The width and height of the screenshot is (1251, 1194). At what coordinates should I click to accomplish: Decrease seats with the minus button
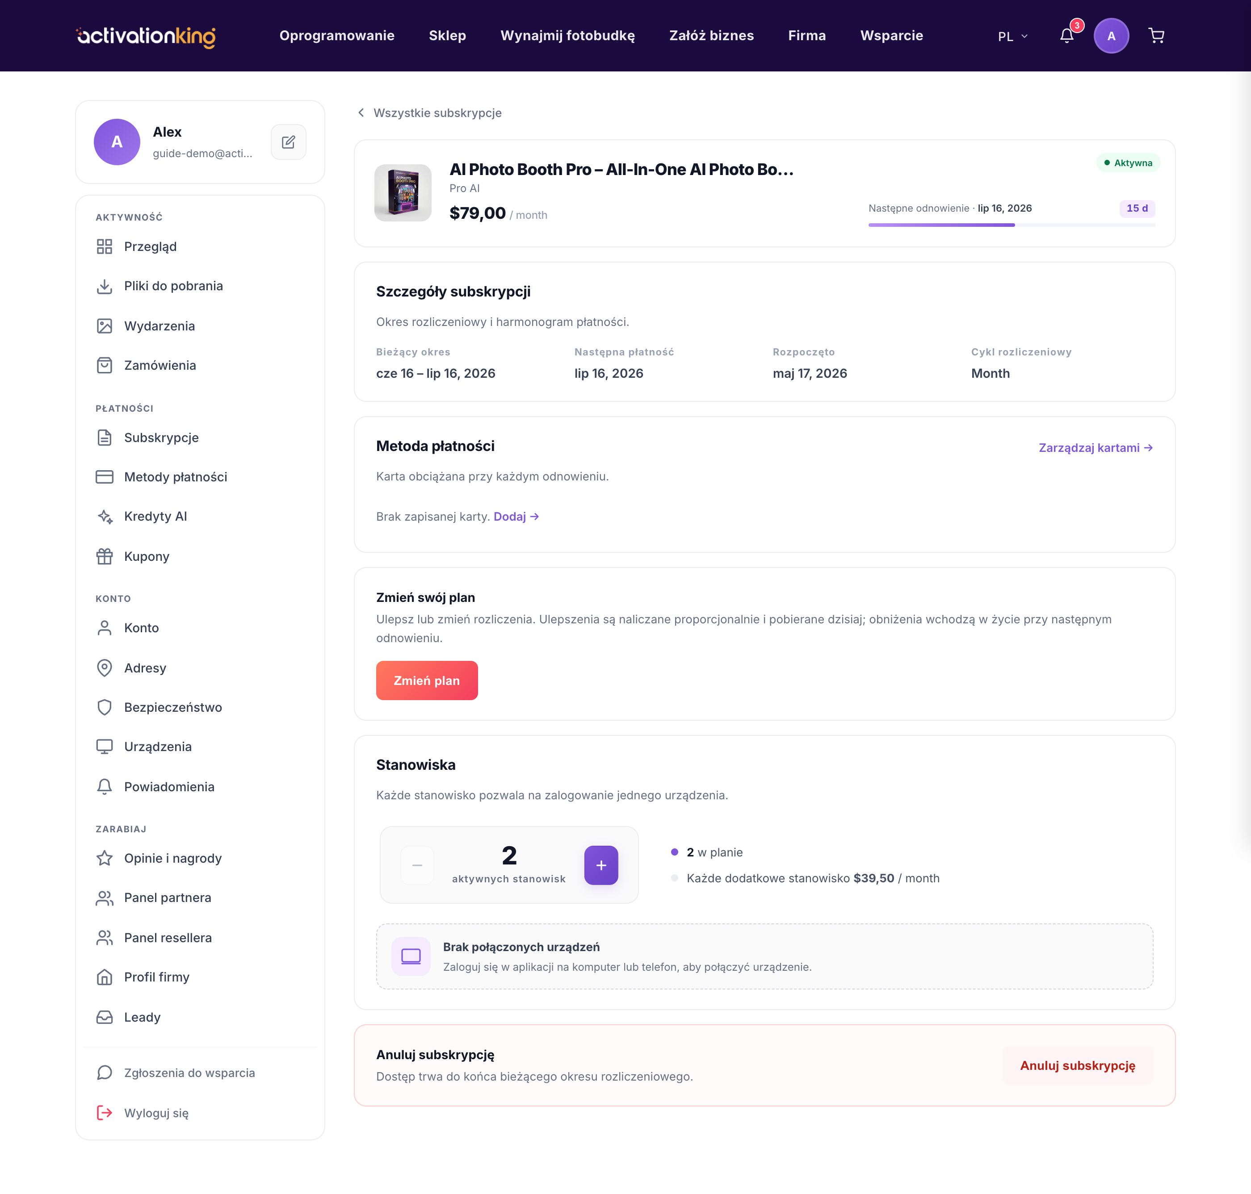(x=417, y=865)
